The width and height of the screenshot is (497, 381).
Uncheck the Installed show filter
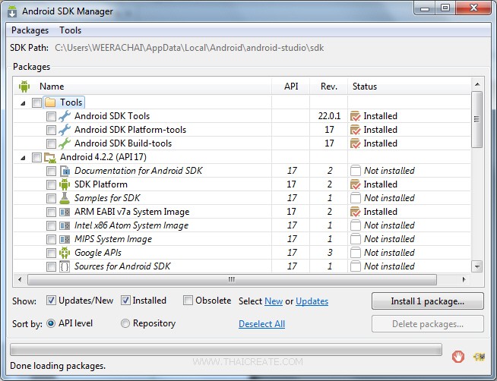[x=125, y=301]
